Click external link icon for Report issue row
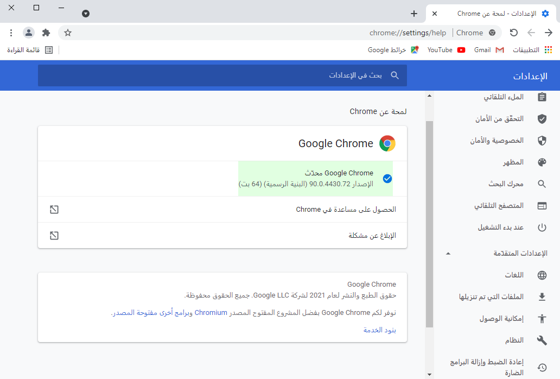 point(54,236)
